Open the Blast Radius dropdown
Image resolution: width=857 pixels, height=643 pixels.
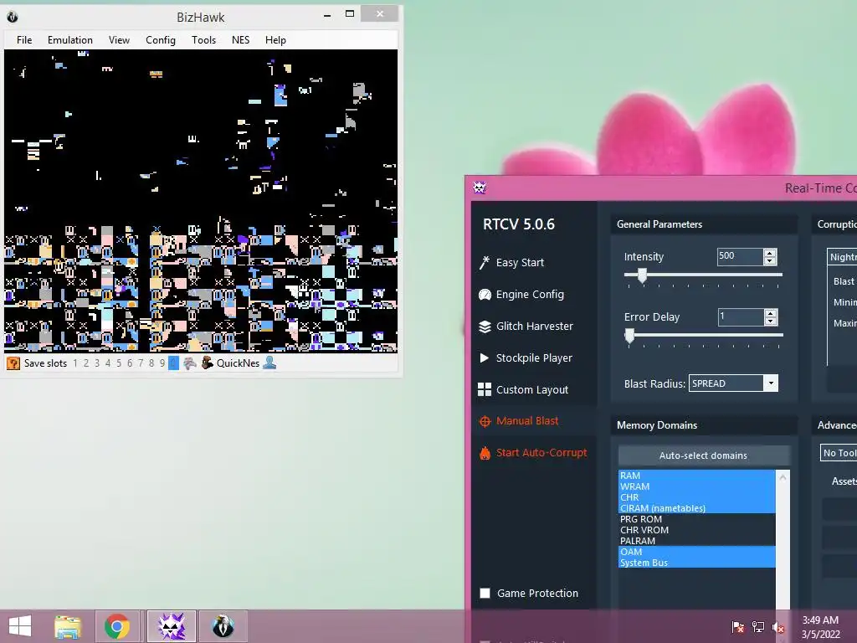[x=771, y=383]
